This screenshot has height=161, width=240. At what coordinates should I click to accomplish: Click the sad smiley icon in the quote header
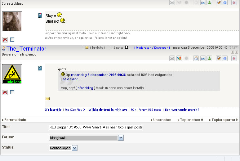(x=63, y=74)
